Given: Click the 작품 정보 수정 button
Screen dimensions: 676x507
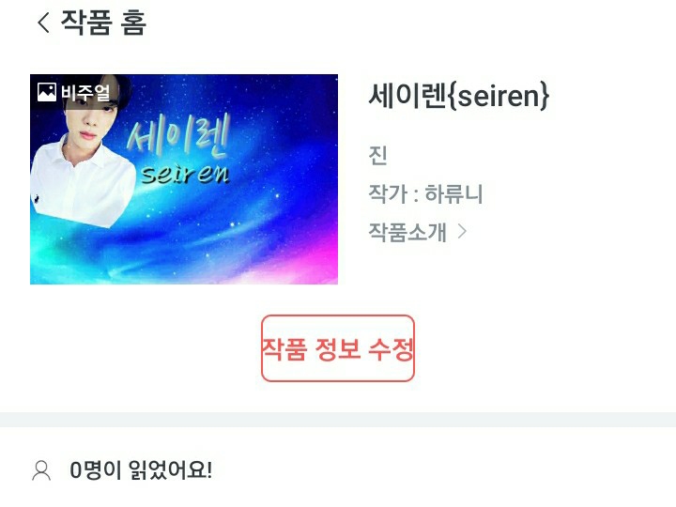Looking at the screenshot, I should click(338, 348).
